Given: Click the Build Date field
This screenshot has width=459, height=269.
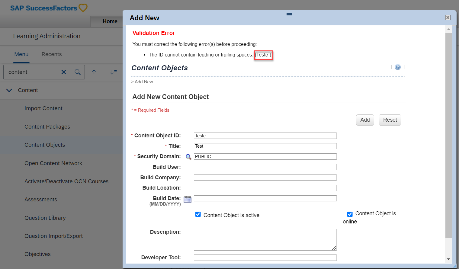Looking at the screenshot, I should [x=265, y=198].
